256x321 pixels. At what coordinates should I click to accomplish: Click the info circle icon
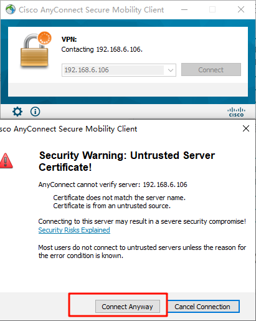[x=35, y=112]
